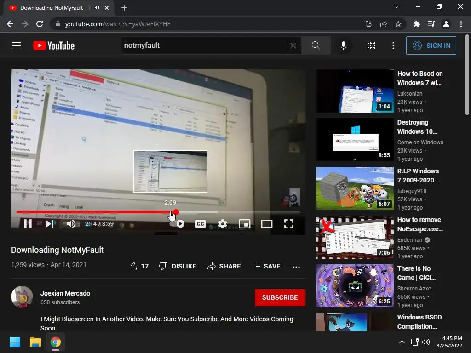The width and height of the screenshot is (471, 353).
Task: Click the SHARE button
Action: (x=224, y=266)
